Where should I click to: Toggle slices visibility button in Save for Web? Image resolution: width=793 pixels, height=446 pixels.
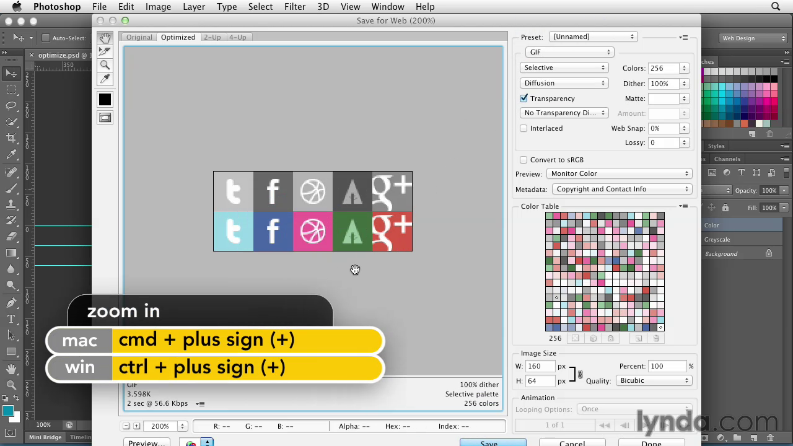coord(105,118)
